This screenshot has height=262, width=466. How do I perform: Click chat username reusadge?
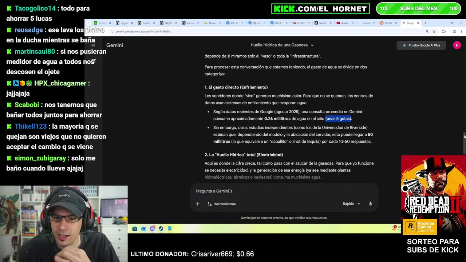pyautogui.click(x=28, y=30)
